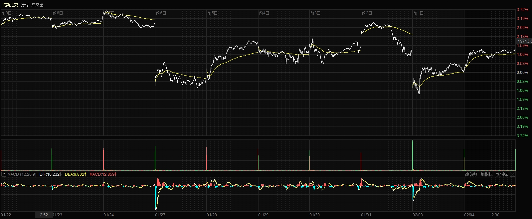Click the 前1日 day label
532x219 pixels.
pos(419,13)
